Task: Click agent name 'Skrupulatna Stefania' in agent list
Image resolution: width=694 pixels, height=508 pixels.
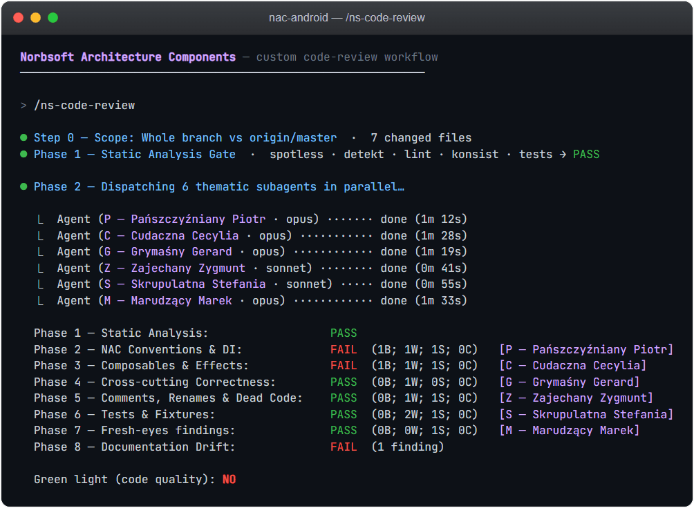Action: coord(198,284)
